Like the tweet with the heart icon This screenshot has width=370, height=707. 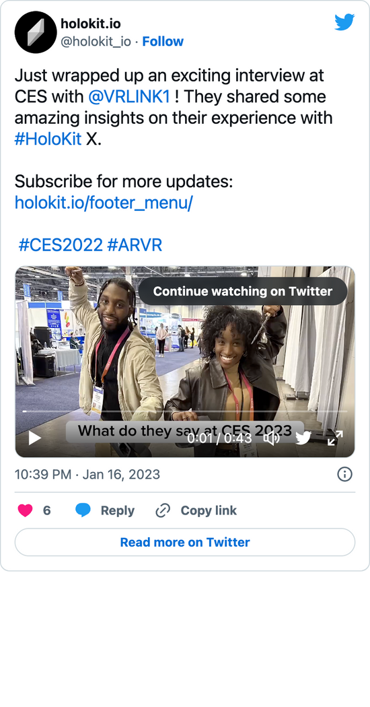coord(26,510)
